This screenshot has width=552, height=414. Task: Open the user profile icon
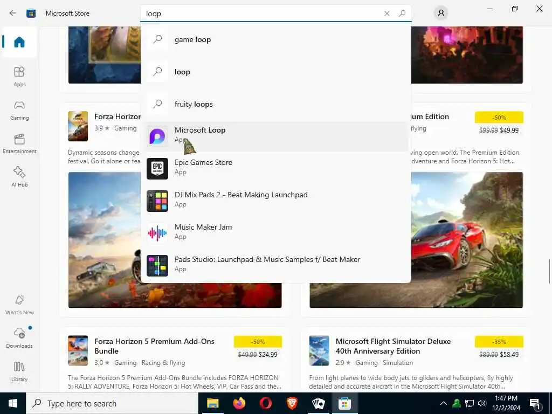(x=441, y=13)
